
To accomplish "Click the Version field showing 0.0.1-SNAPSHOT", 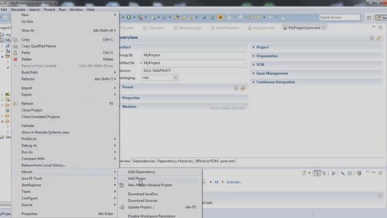I will coord(194,71).
